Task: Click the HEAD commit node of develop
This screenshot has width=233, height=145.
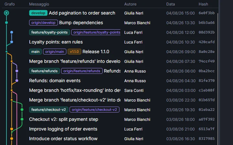Action: [6, 13]
